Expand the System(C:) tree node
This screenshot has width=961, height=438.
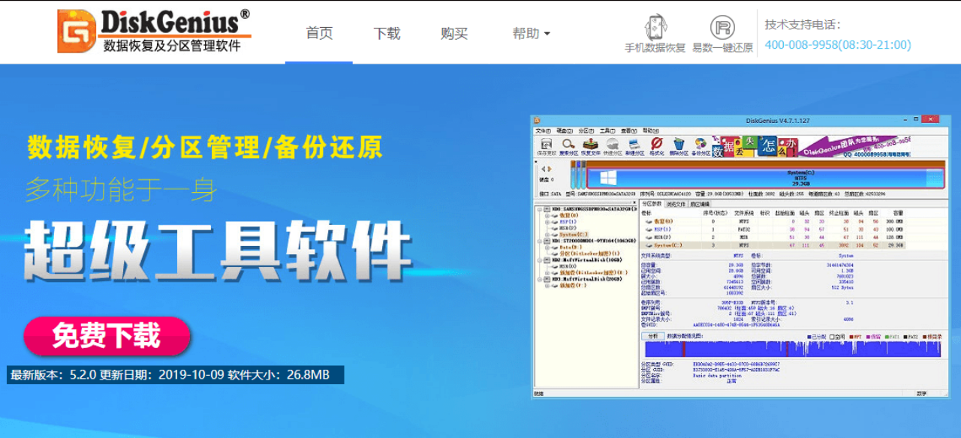tap(547, 235)
